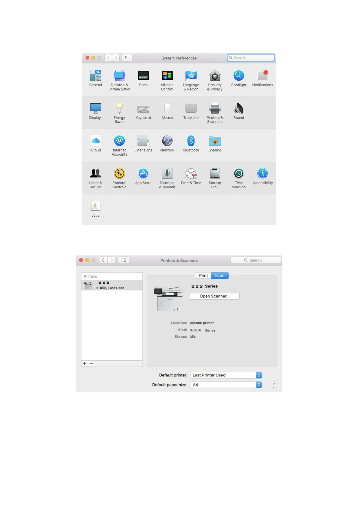This screenshot has width=358, height=506.
Task: Click the Printers & Scanners Search field
Action: [255, 260]
